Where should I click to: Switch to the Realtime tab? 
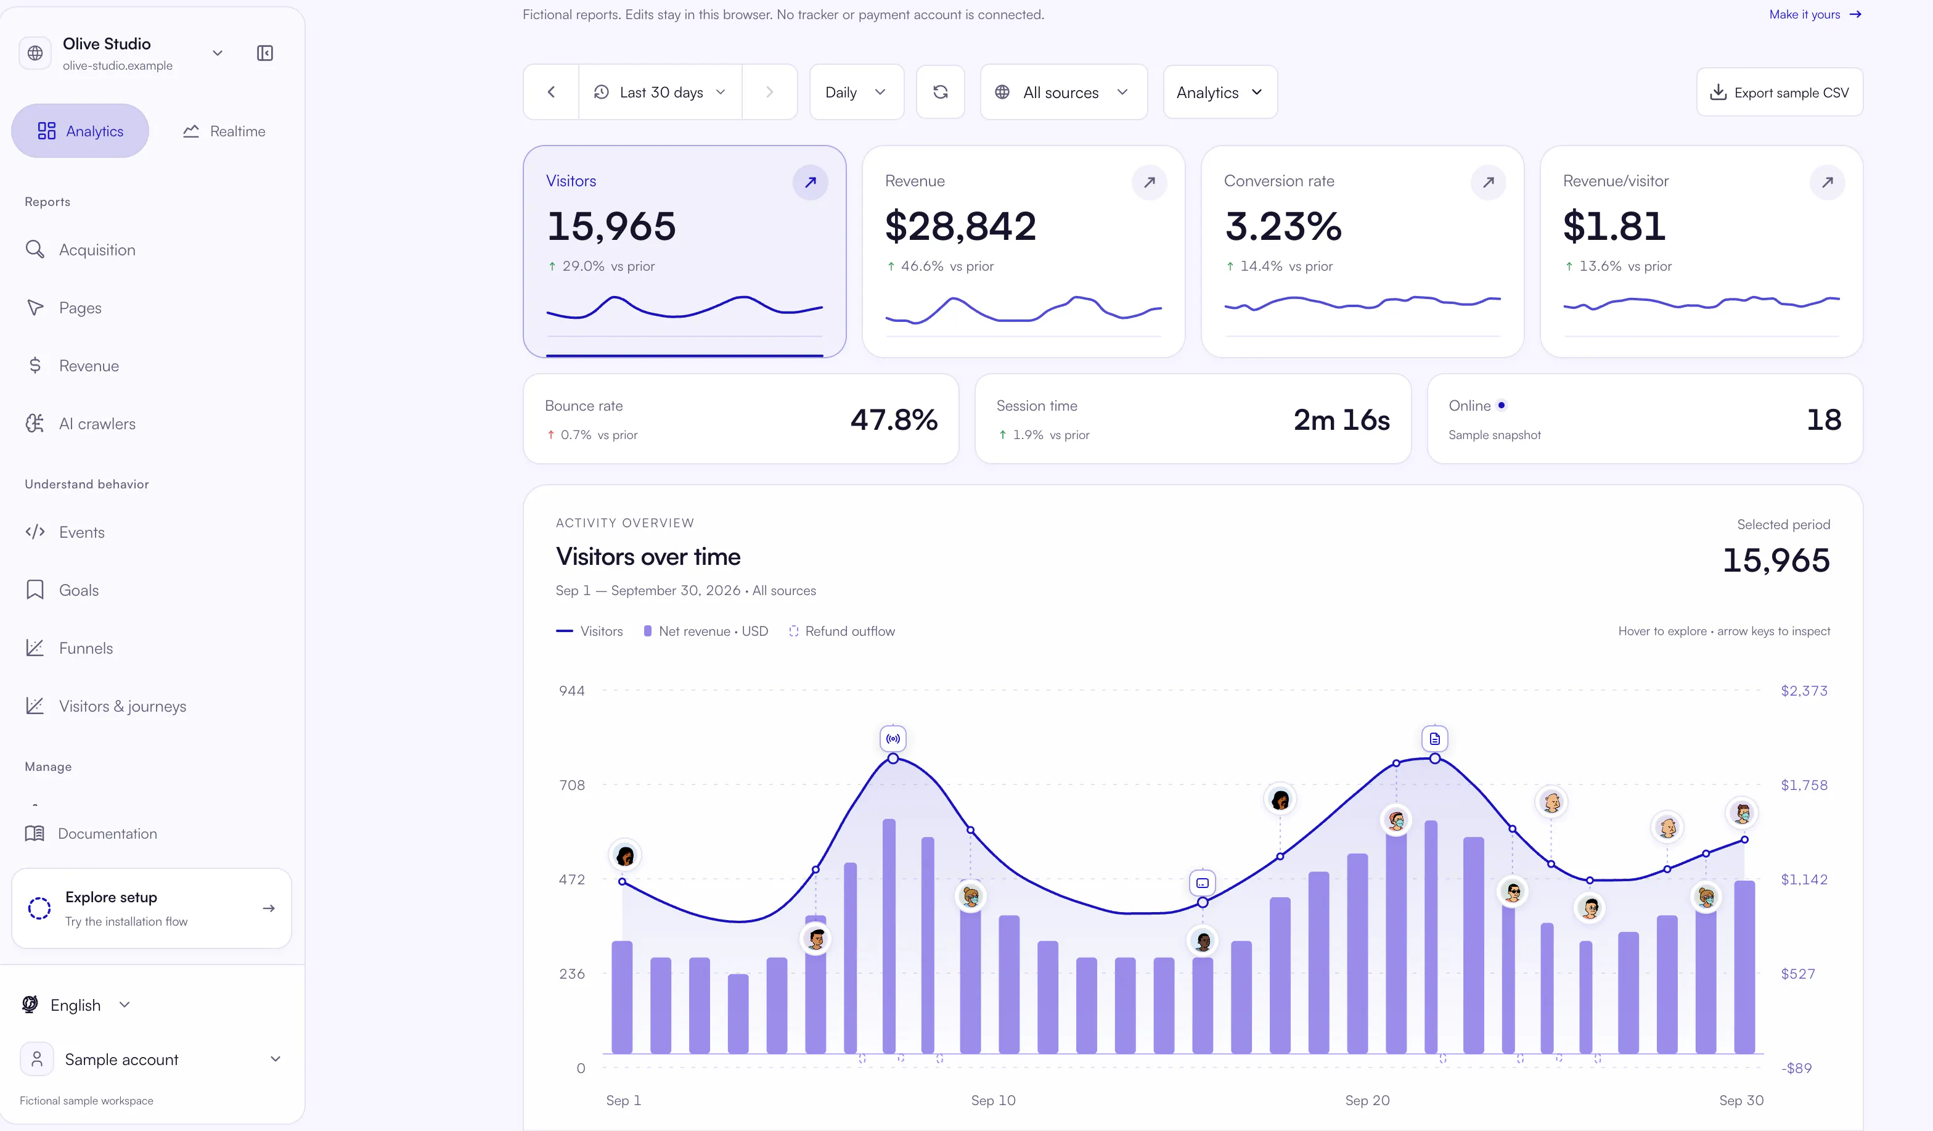[x=224, y=131]
